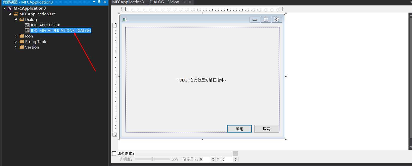Click the offset X value field
The width and height of the screenshot is (412, 166).
coord(205,159)
